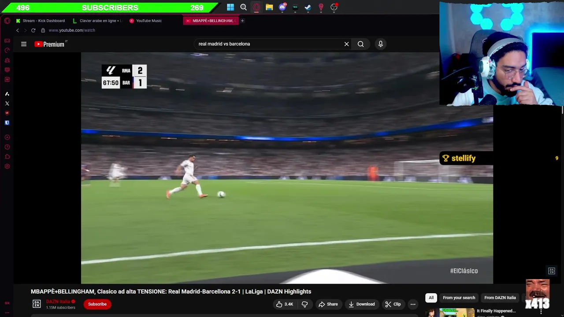This screenshot has width=564, height=317.
Task: Reload the YouTube page
Action: tap(33, 30)
